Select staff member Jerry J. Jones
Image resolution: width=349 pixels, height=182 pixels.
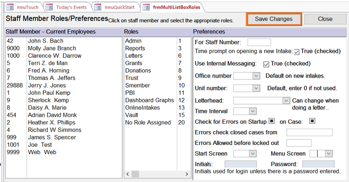64,85
